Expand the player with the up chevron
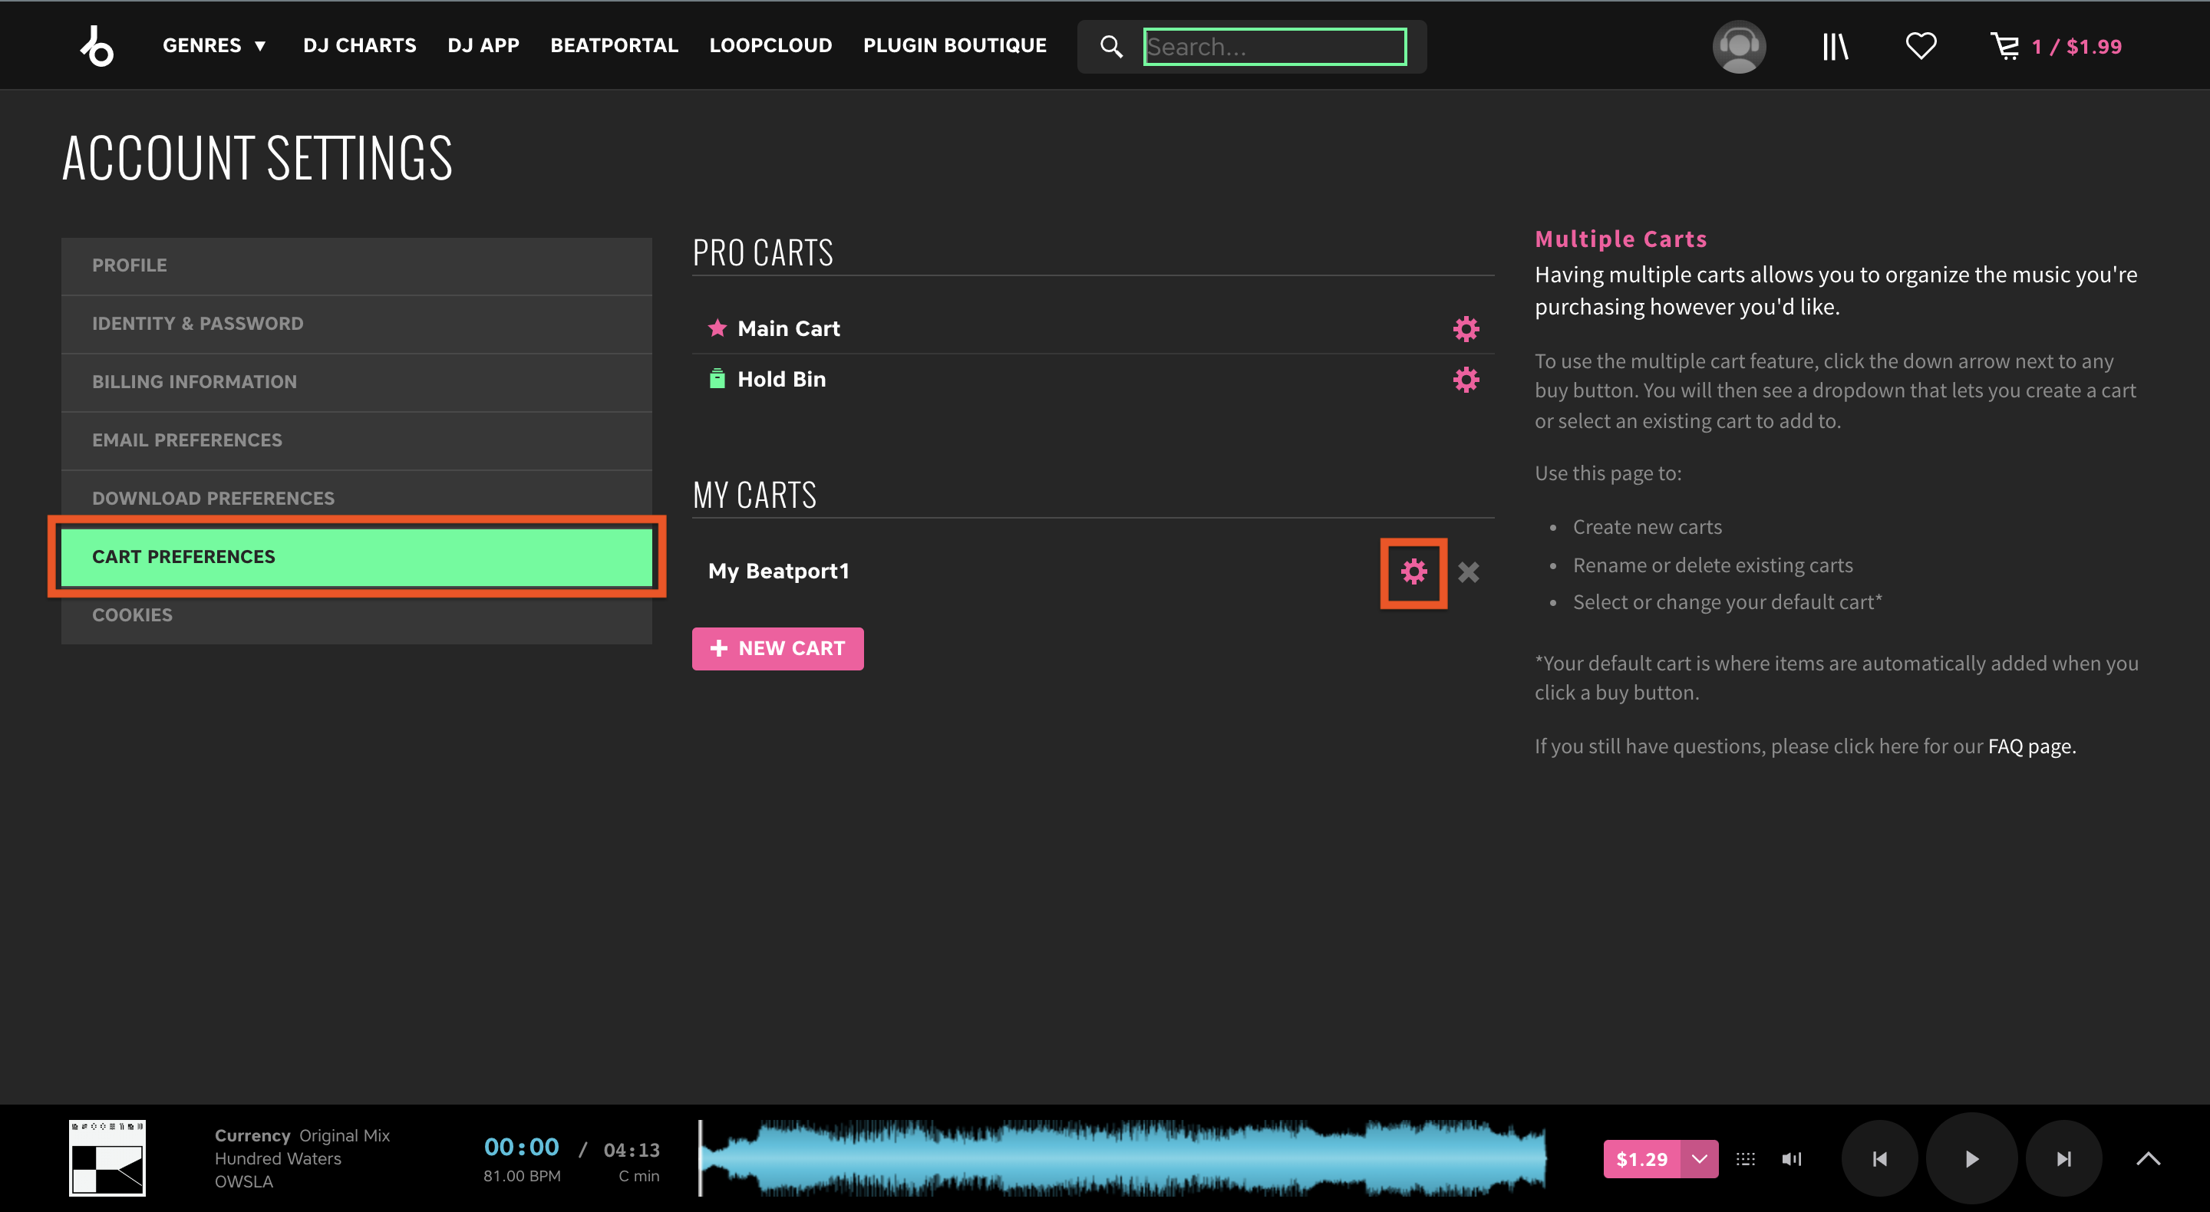The height and width of the screenshot is (1212, 2210). tap(2149, 1159)
